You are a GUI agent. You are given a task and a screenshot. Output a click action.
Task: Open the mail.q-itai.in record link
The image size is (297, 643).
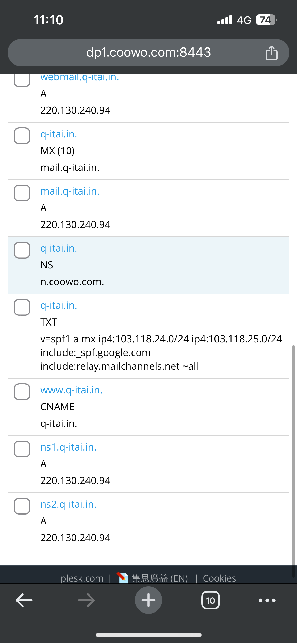[x=70, y=191]
